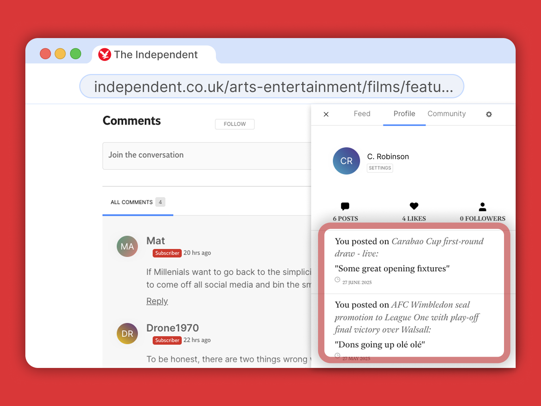Click Mat's Subscriber badge
This screenshot has height=406, width=541.
(x=167, y=253)
